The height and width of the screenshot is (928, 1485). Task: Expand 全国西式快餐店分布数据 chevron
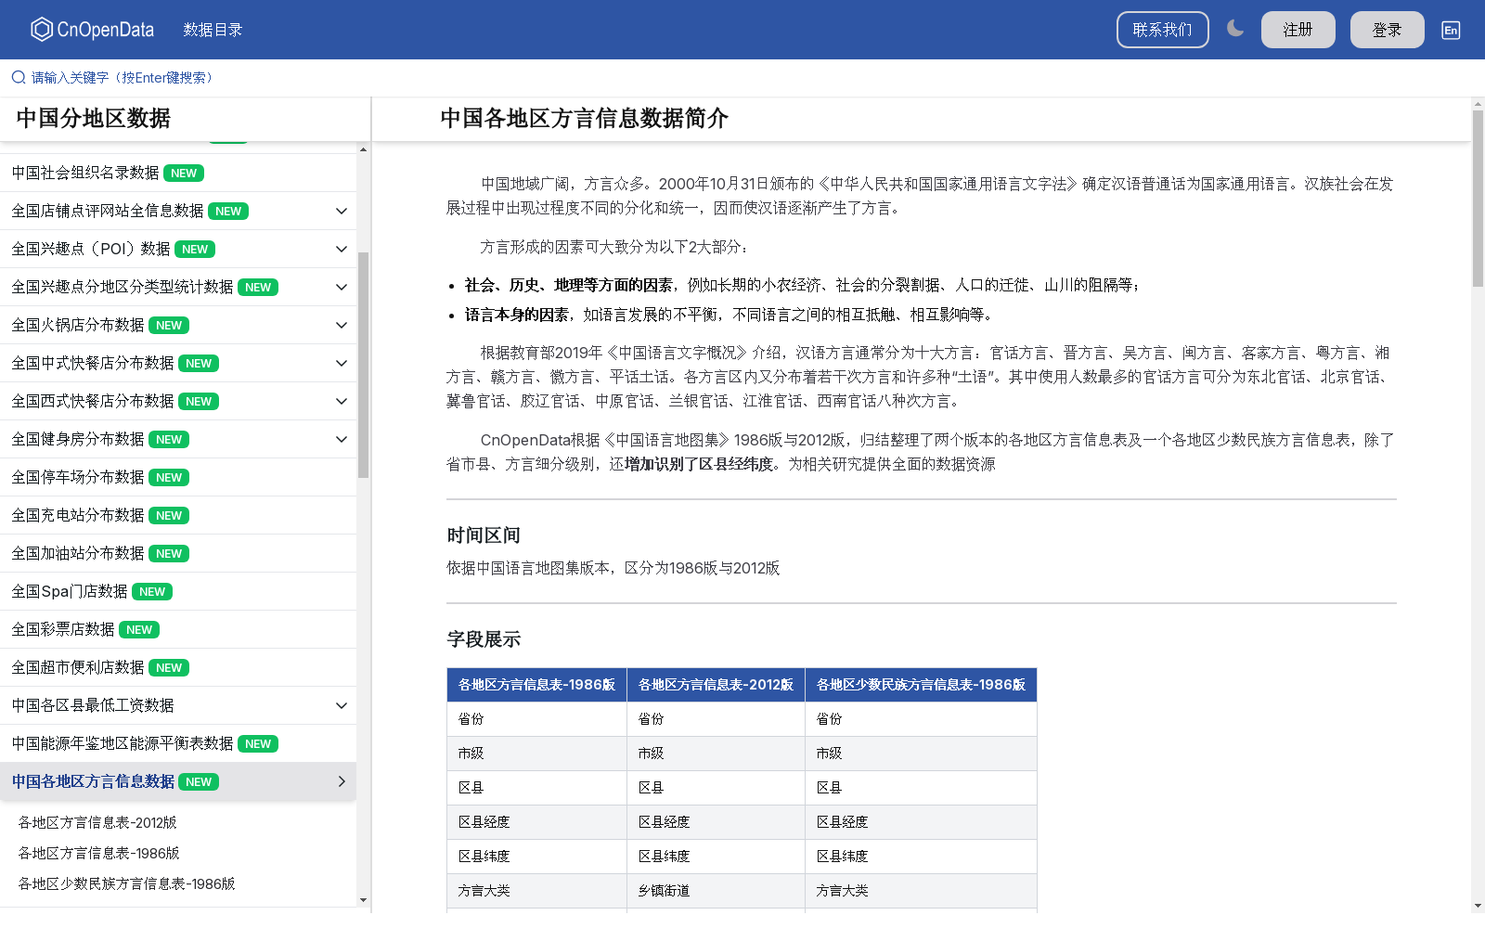point(342,401)
